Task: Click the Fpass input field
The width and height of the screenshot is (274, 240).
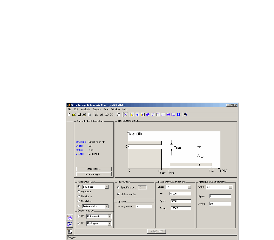Action: (181, 201)
